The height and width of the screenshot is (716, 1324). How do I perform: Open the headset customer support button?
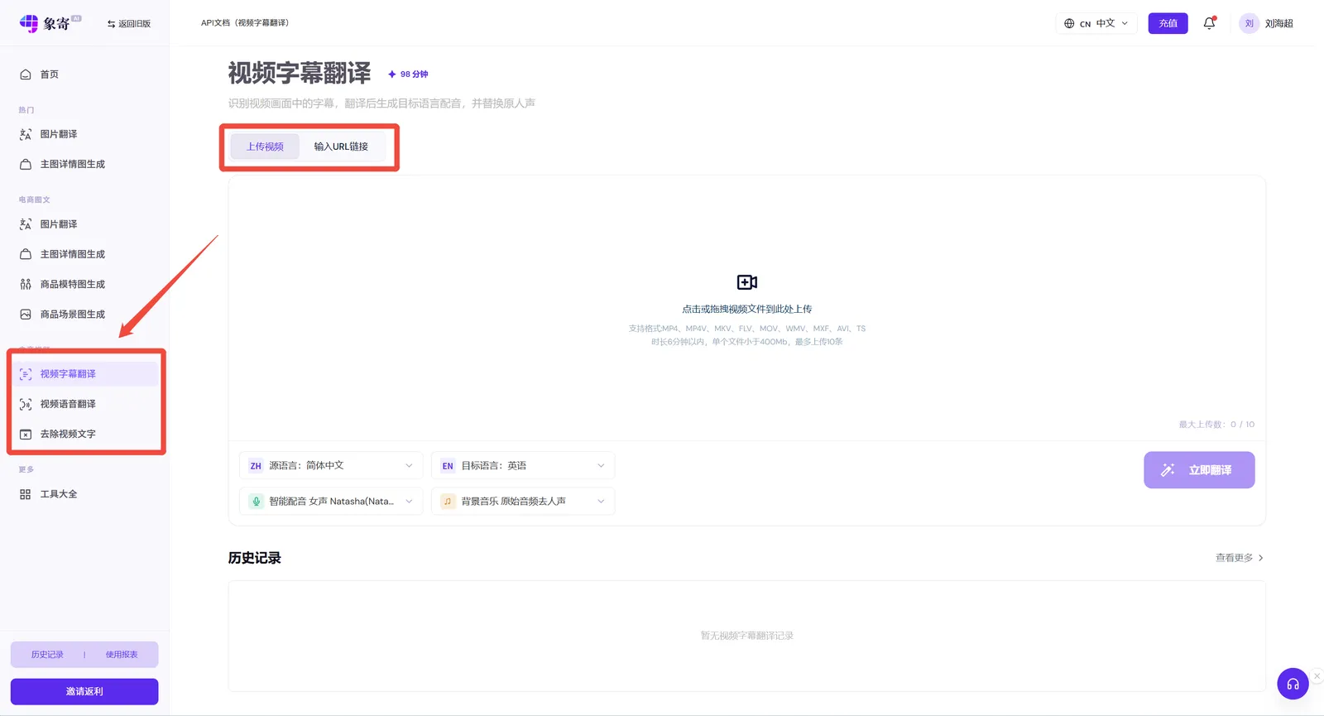pyautogui.click(x=1293, y=684)
